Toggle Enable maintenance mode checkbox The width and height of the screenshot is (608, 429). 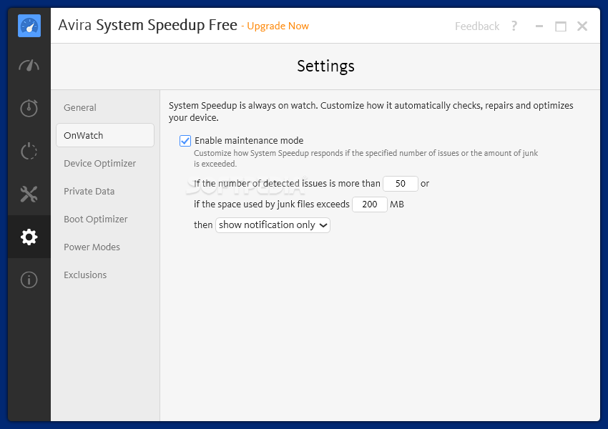tap(185, 141)
